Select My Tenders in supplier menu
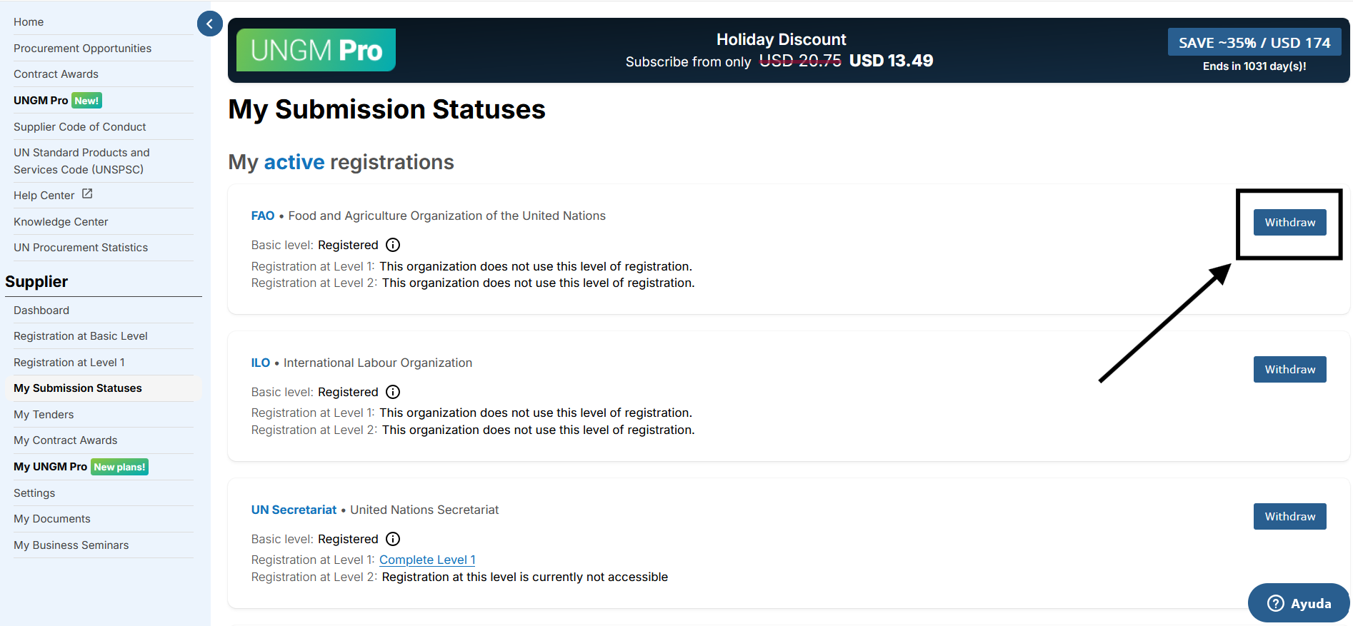This screenshot has width=1353, height=626. 44,415
